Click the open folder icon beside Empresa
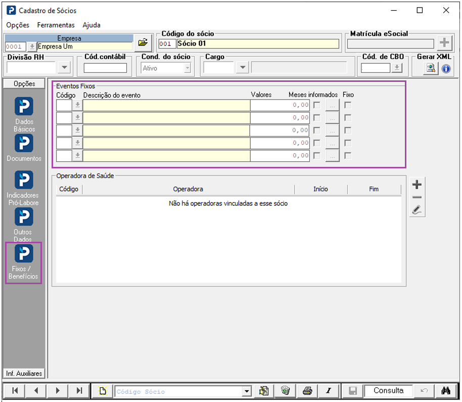Screen dimensions: 462x402 tap(143, 42)
